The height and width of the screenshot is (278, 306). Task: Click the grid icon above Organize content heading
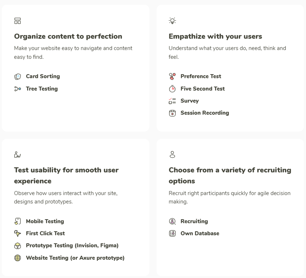pos(17,21)
